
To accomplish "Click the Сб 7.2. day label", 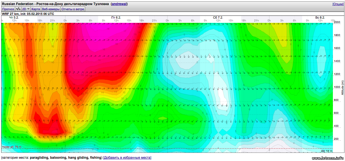I will (218, 17).
